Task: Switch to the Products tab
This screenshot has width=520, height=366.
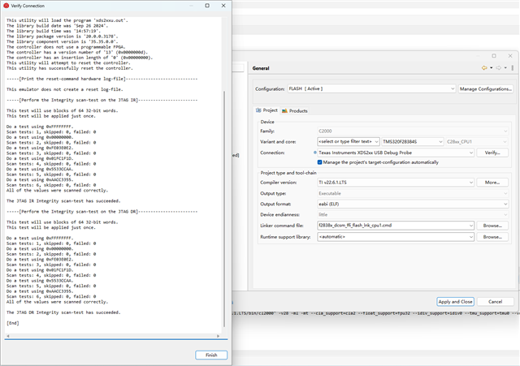Action: pyautogui.click(x=294, y=110)
